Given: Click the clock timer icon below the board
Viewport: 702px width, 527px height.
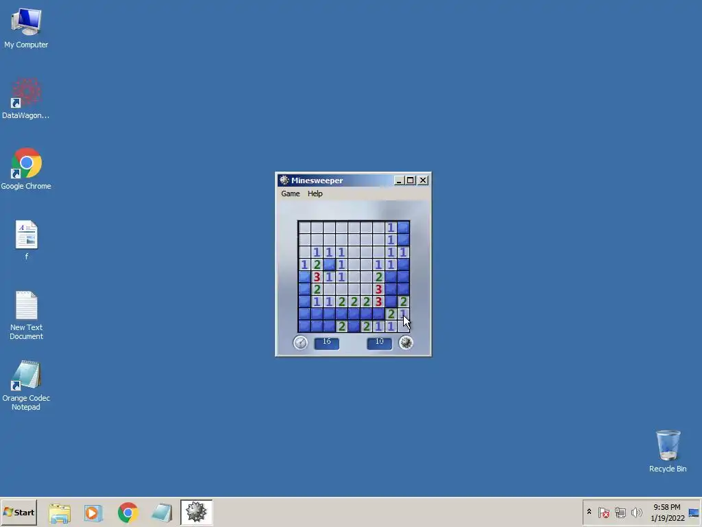Looking at the screenshot, I should pos(300,343).
